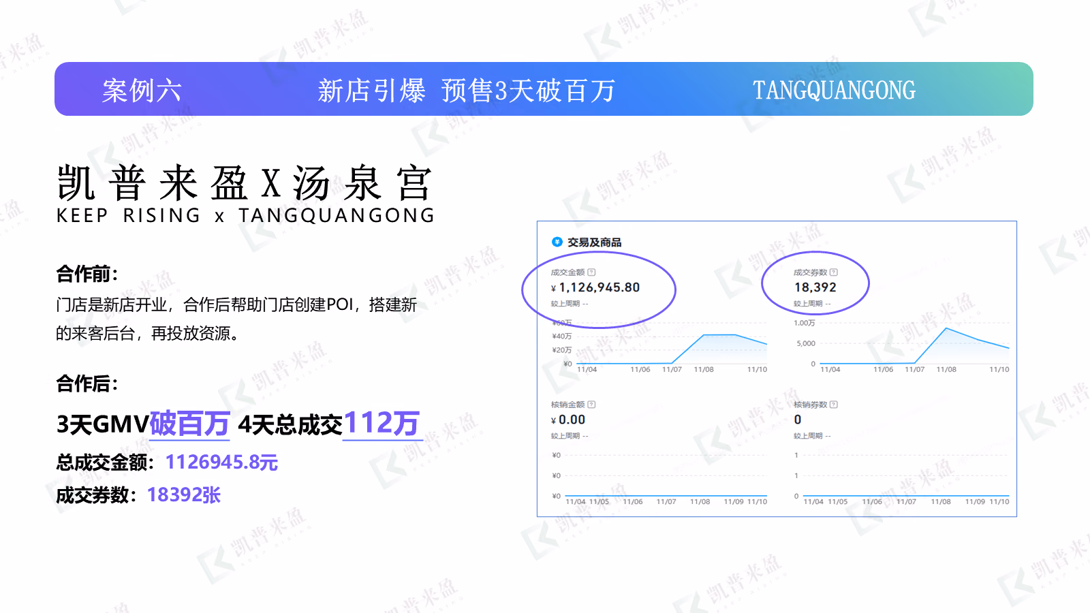
Task: Click the help icon next to 核销券数
Action: pos(834,405)
